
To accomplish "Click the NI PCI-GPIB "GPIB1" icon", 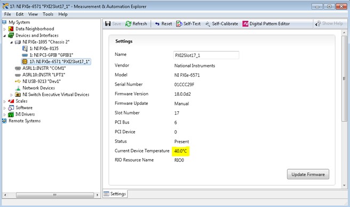I will [25, 55].
